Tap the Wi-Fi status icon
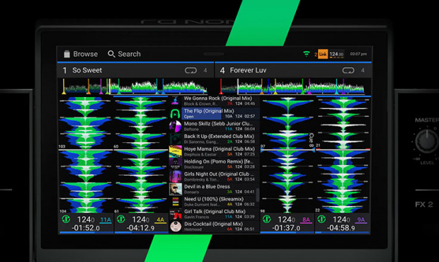439x262 pixels. [x=307, y=54]
